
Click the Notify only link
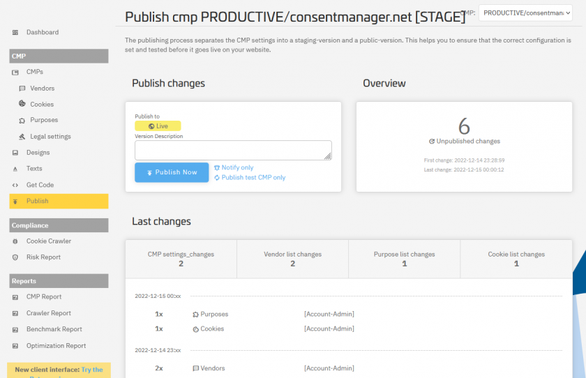tap(237, 167)
